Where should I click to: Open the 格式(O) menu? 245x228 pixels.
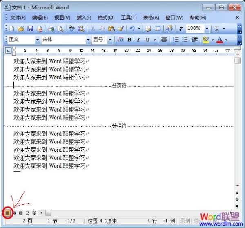coord(106,18)
